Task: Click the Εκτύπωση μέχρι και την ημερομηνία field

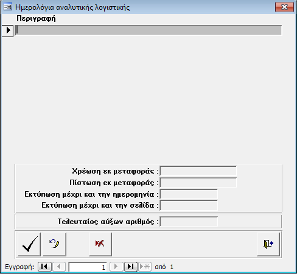Action: pyautogui.click(x=189, y=194)
